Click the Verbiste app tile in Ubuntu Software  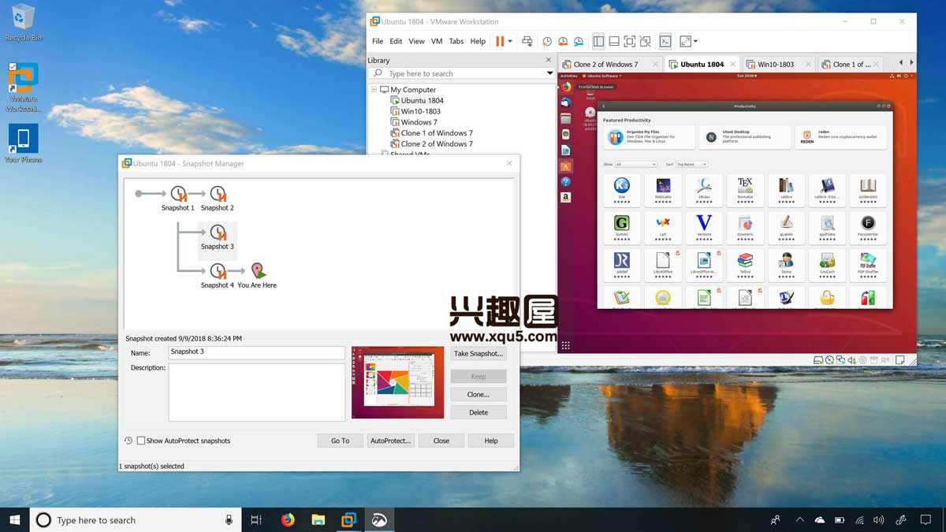point(704,228)
